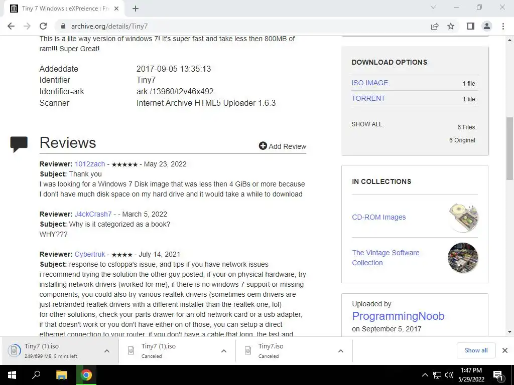Open The Vintage Software Collection link
514x385 pixels.
pos(385,258)
